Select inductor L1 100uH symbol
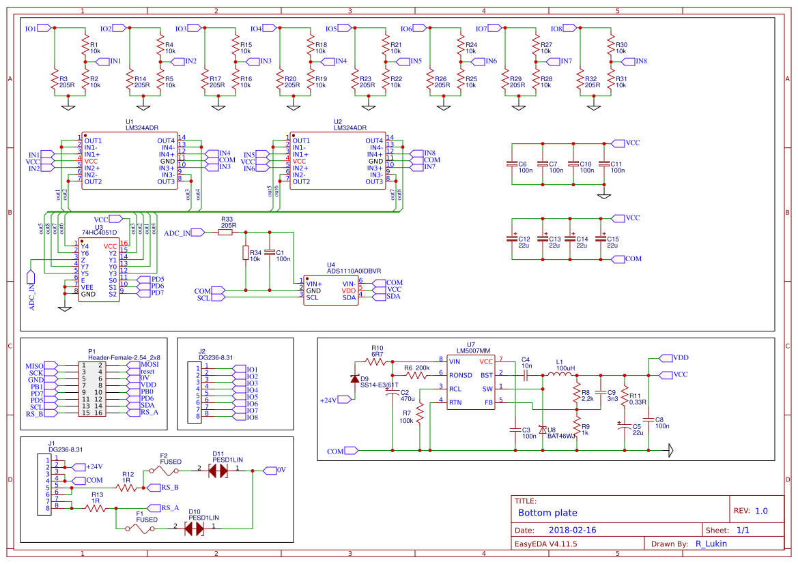The width and height of the screenshot is (798, 564). pyautogui.click(x=558, y=375)
